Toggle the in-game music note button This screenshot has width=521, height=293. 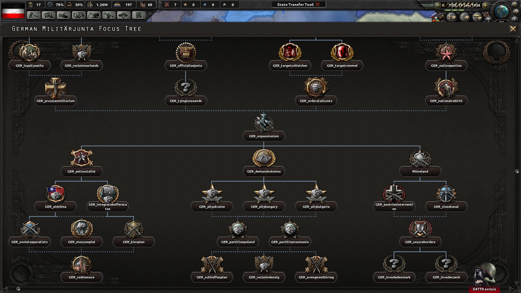click(441, 17)
